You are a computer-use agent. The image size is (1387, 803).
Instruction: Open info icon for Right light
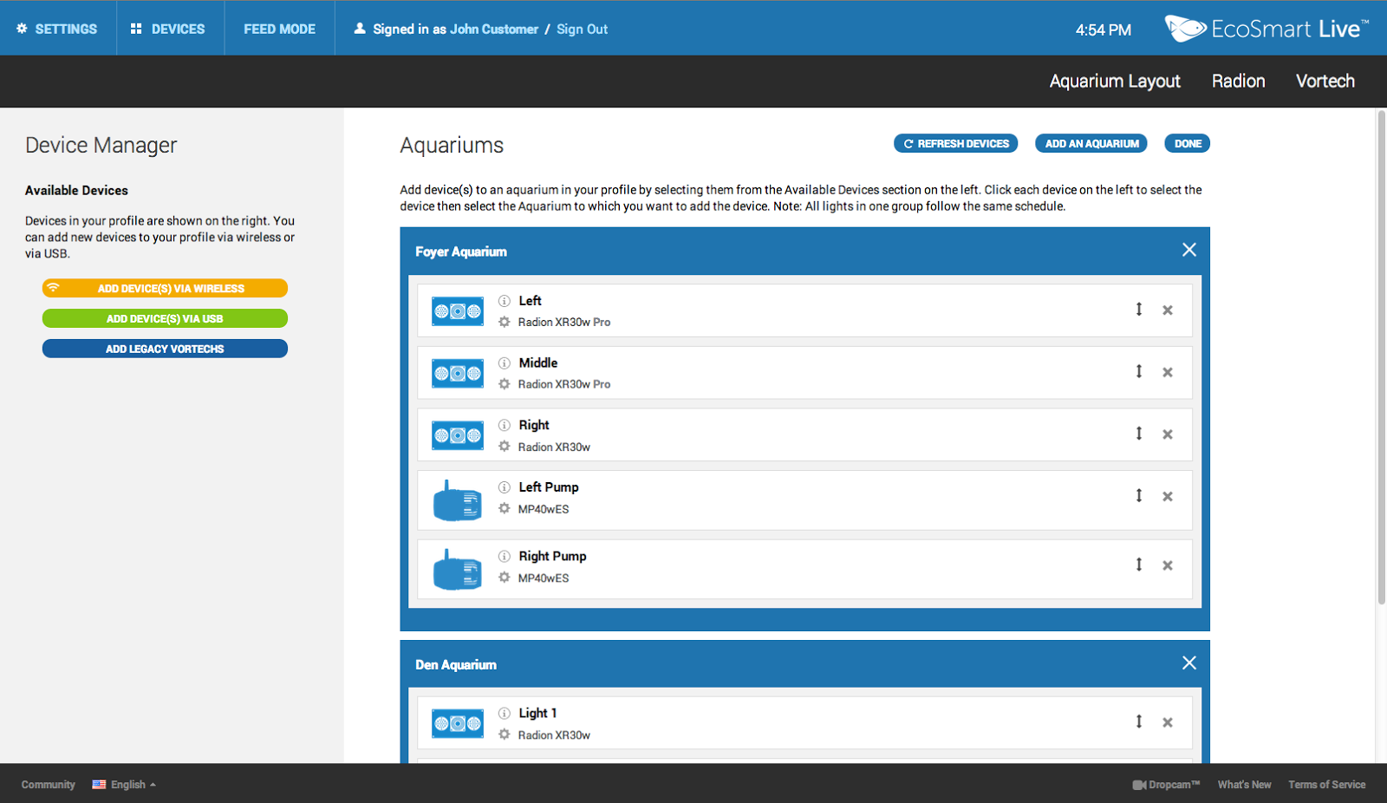tap(505, 425)
